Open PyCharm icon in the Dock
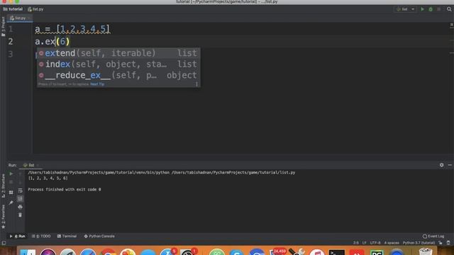The height and width of the screenshot is (255, 454). click(x=377, y=253)
